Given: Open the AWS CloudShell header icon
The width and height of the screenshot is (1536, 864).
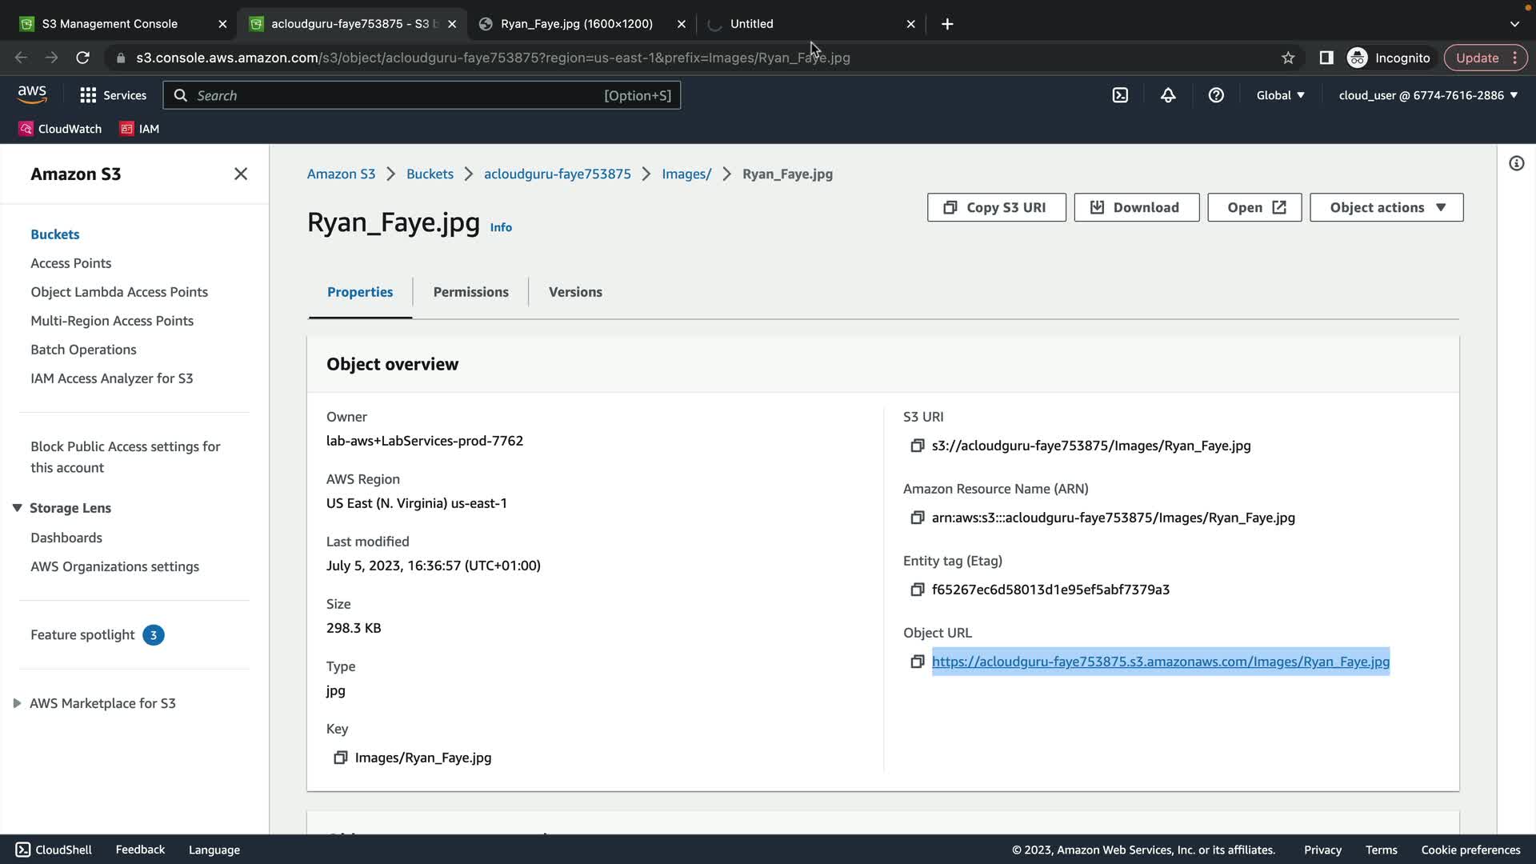Looking at the screenshot, I should (x=1120, y=95).
